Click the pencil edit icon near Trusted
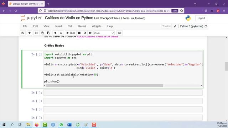This screenshot has width=228, height=128. click(x=175, y=26)
